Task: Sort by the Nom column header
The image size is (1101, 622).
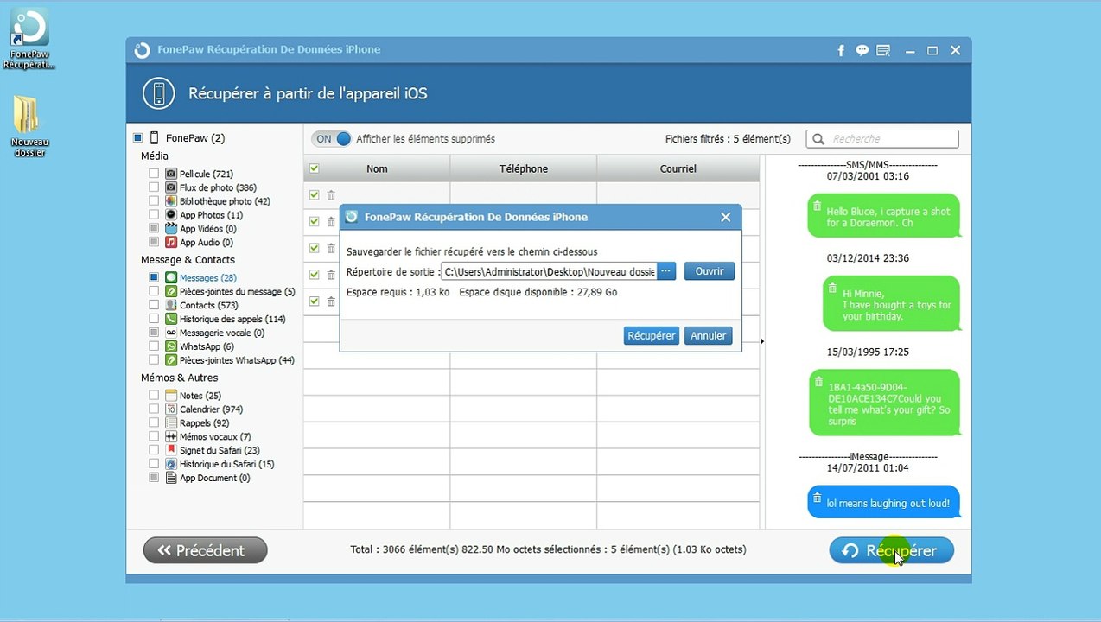Action: (377, 168)
